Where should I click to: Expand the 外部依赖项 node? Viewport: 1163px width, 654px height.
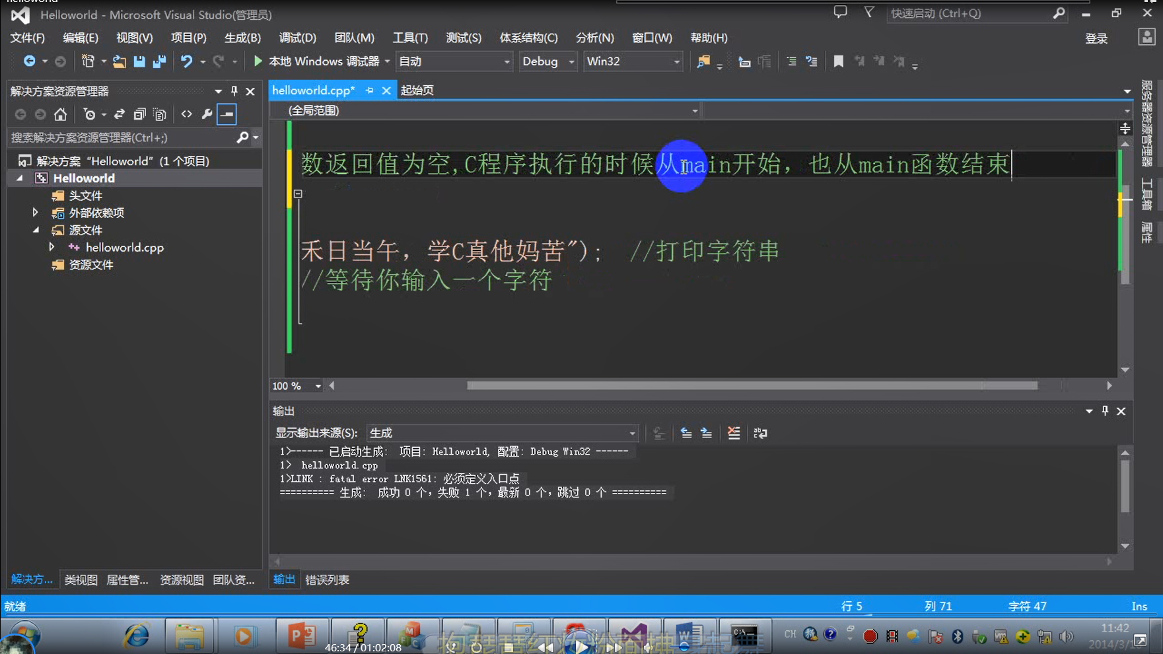(x=35, y=212)
